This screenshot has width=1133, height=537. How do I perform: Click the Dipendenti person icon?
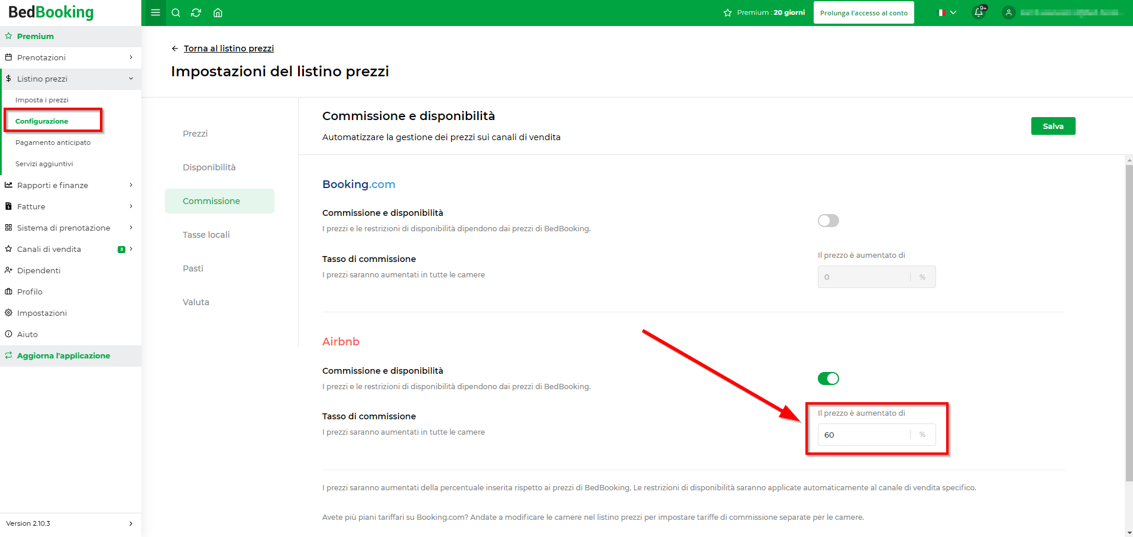click(x=8, y=270)
